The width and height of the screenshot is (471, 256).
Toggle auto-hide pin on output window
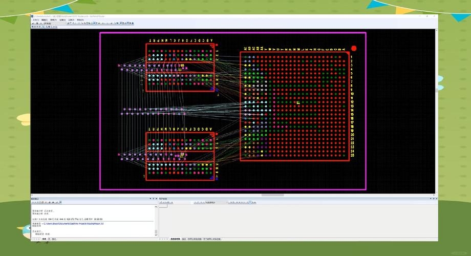point(153,198)
